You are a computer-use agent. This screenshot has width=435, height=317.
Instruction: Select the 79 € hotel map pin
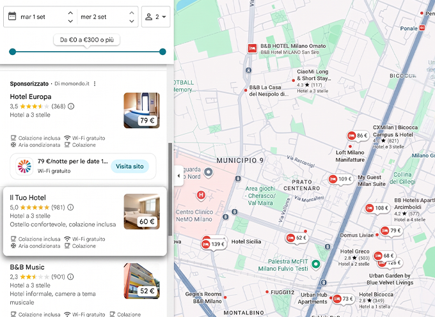(391, 231)
